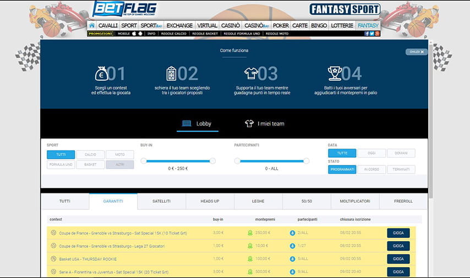Click the prize ribbon icon next to 500,00 €
The width and height of the screenshot is (470, 278).
tap(250, 272)
